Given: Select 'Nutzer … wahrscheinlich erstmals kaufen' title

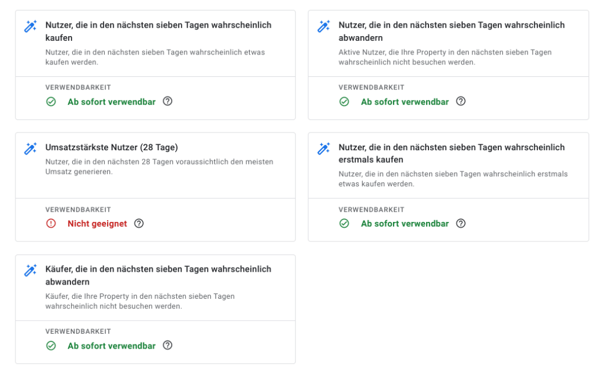Looking at the screenshot, I should click(x=451, y=153).
